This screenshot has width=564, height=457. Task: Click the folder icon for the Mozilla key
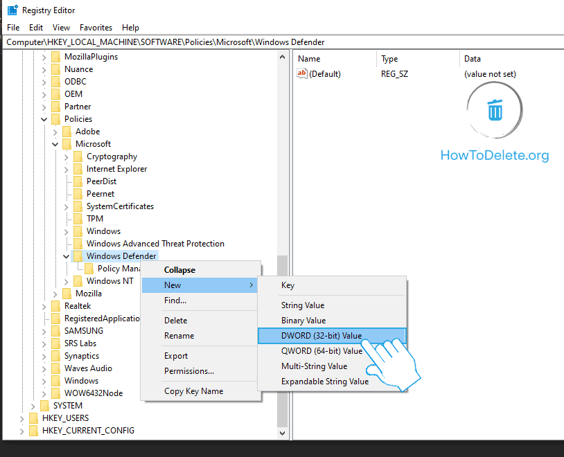tap(67, 293)
